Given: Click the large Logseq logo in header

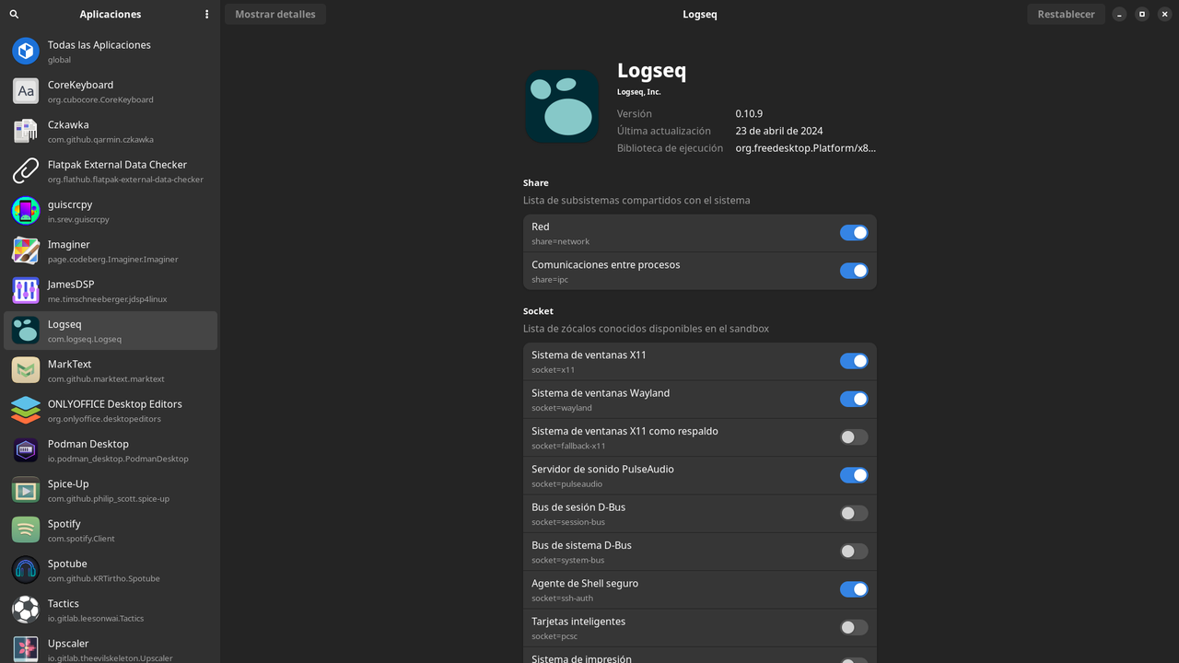Looking at the screenshot, I should tap(562, 106).
